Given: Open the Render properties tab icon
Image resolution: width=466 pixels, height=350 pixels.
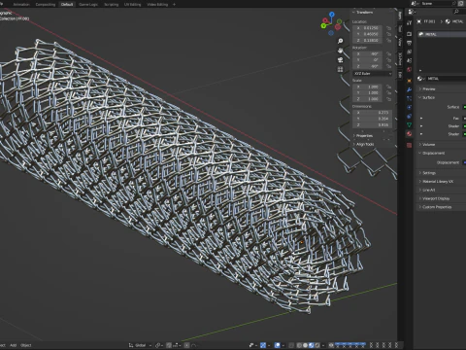Looking at the screenshot, I should pos(410,34).
